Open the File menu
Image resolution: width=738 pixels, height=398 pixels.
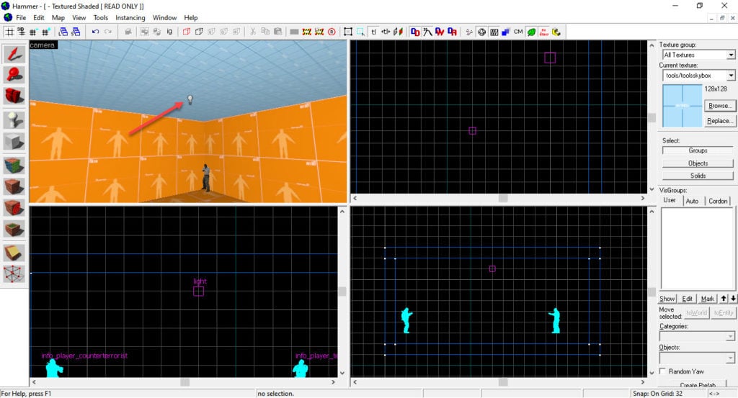(x=21, y=17)
